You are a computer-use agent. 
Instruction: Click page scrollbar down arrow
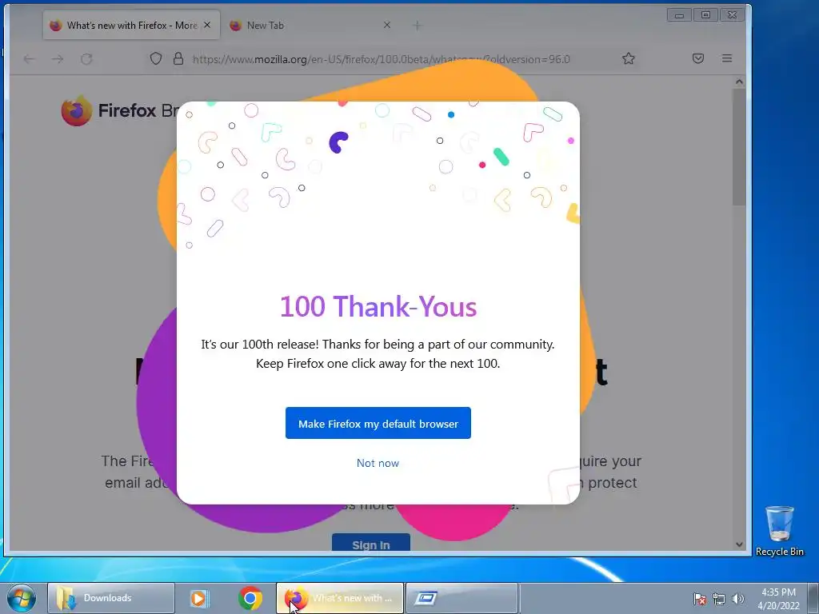(739, 544)
